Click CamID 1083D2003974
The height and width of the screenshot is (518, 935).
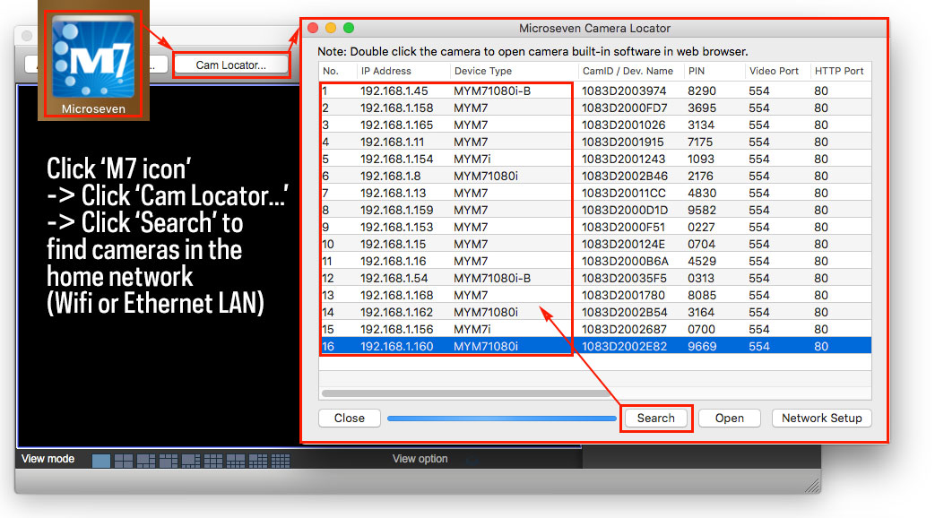(624, 91)
